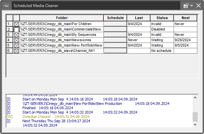Image resolution: width=204 pixels, height=134 pixels.
Task: Toggle the My Sequences row checkbox
Action: (x=16, y=35)
